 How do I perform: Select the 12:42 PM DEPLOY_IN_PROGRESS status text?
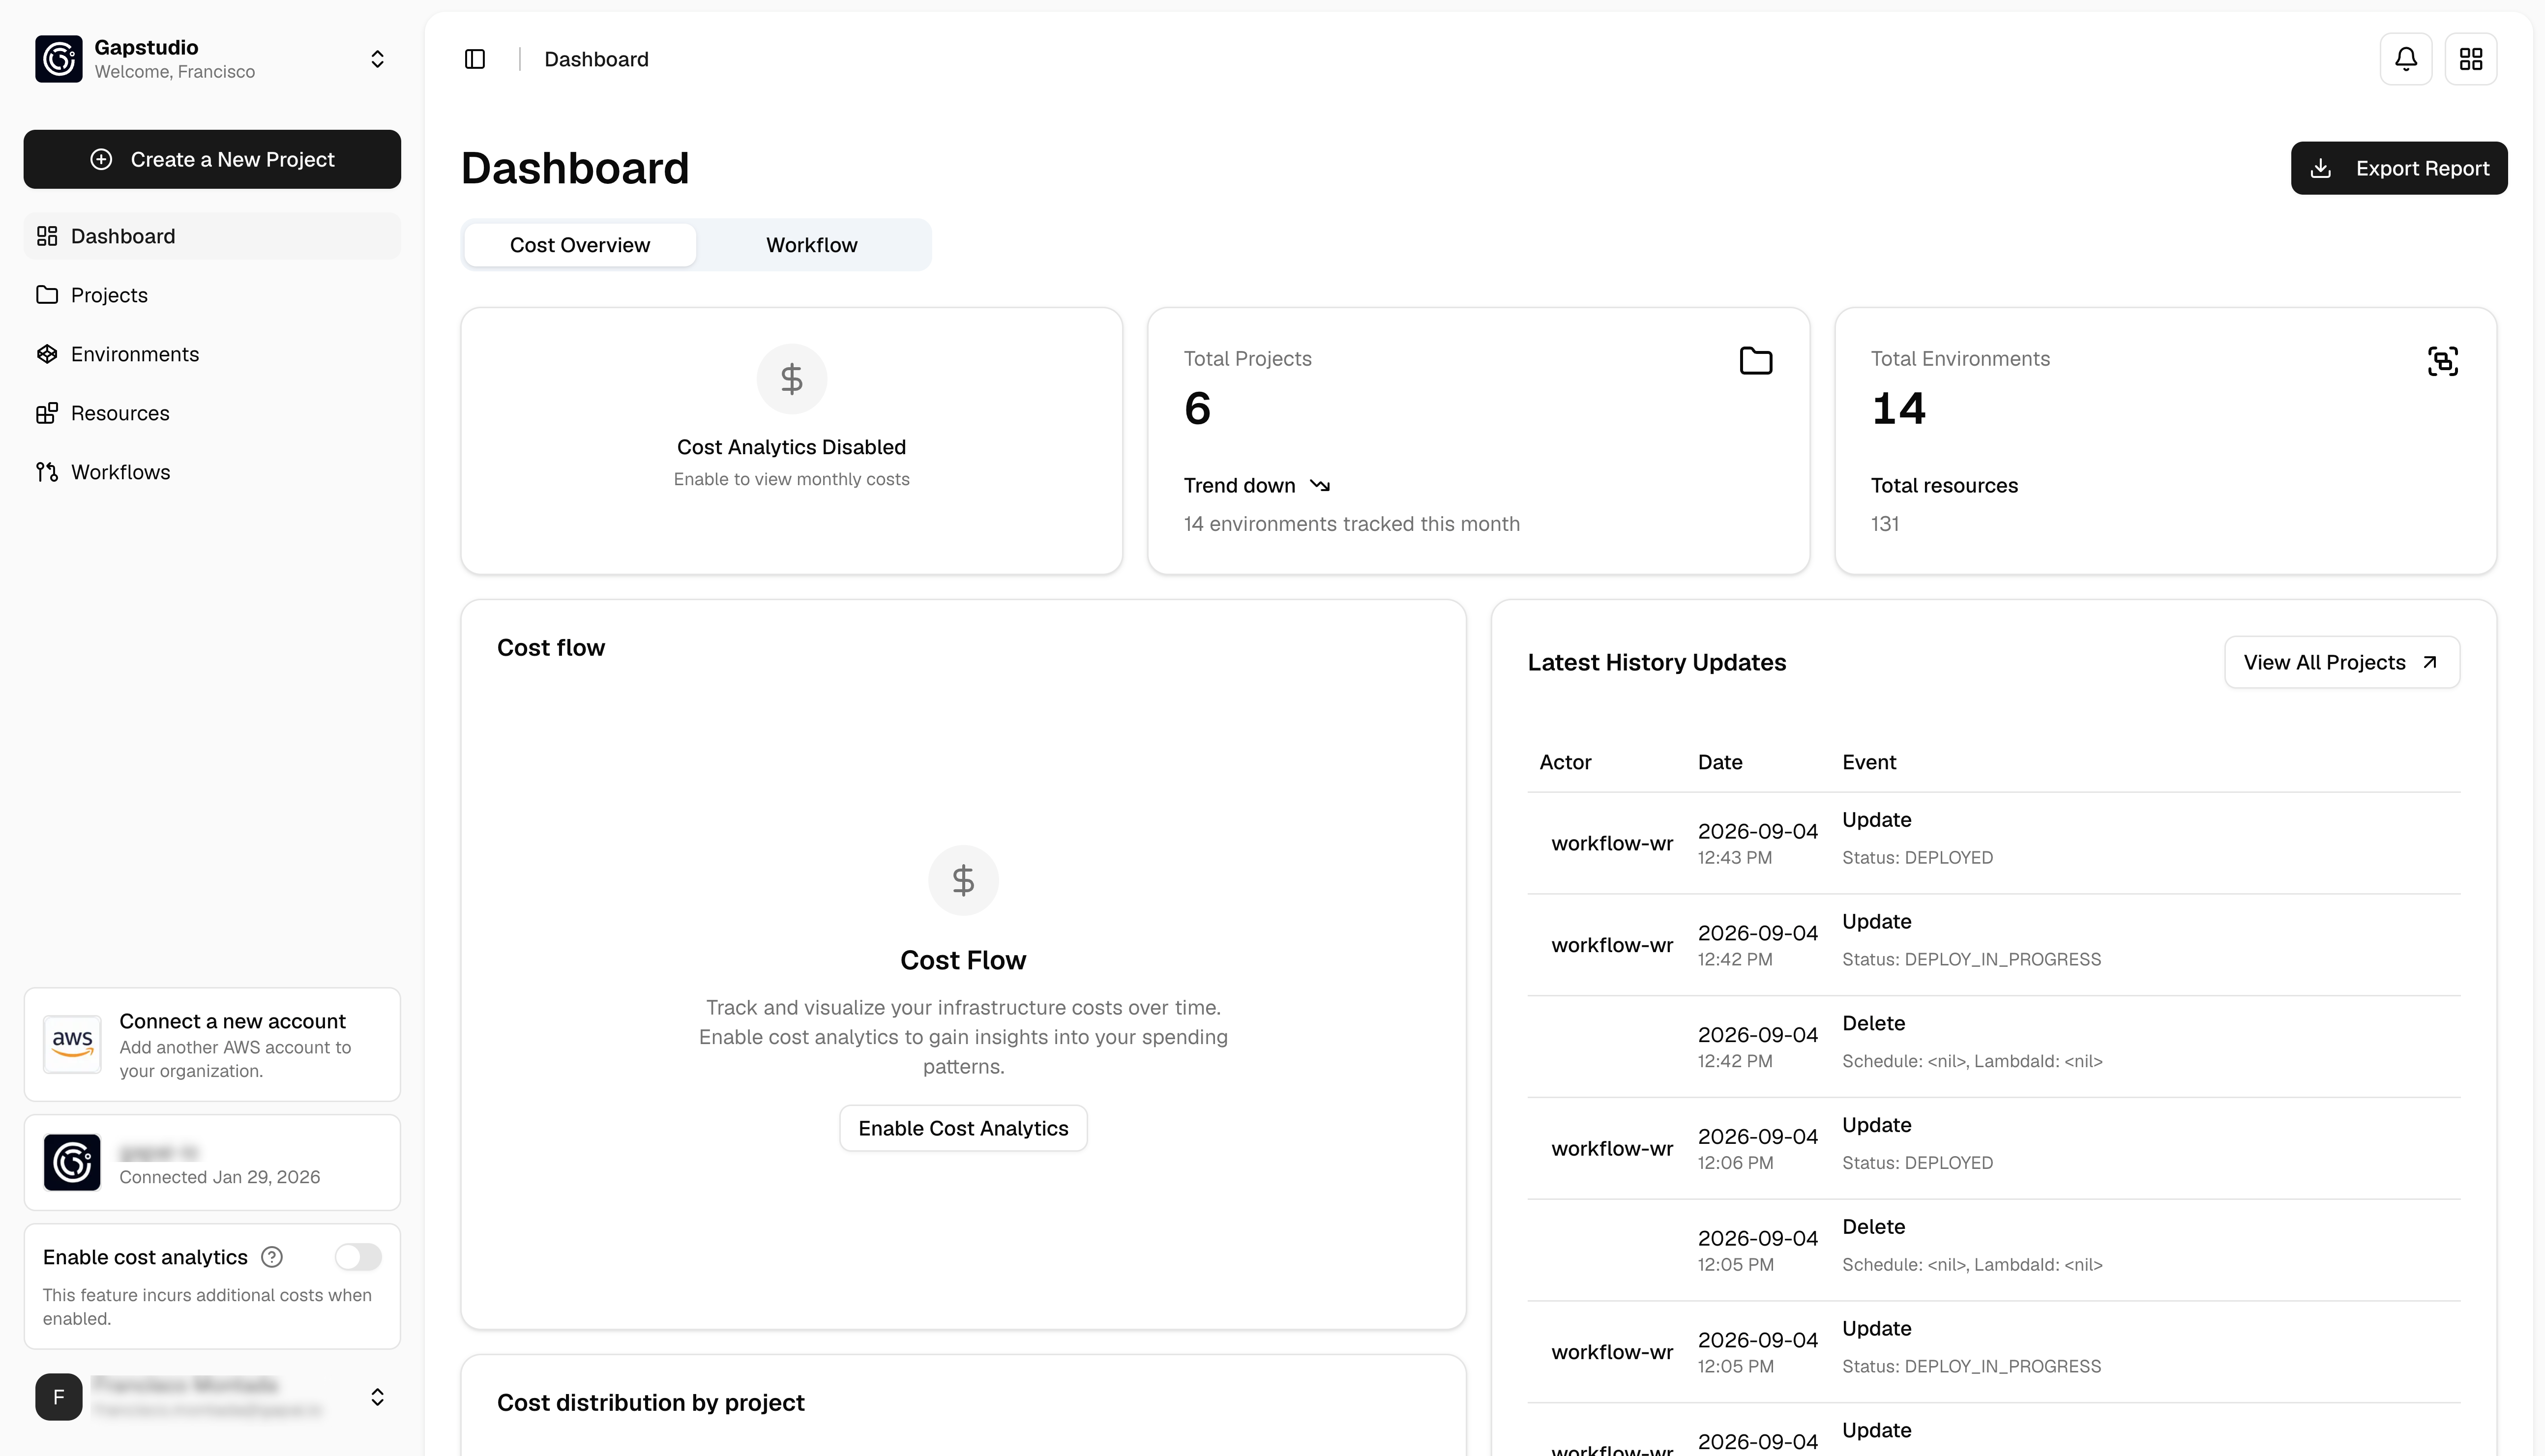click(x=1971, y=960)
